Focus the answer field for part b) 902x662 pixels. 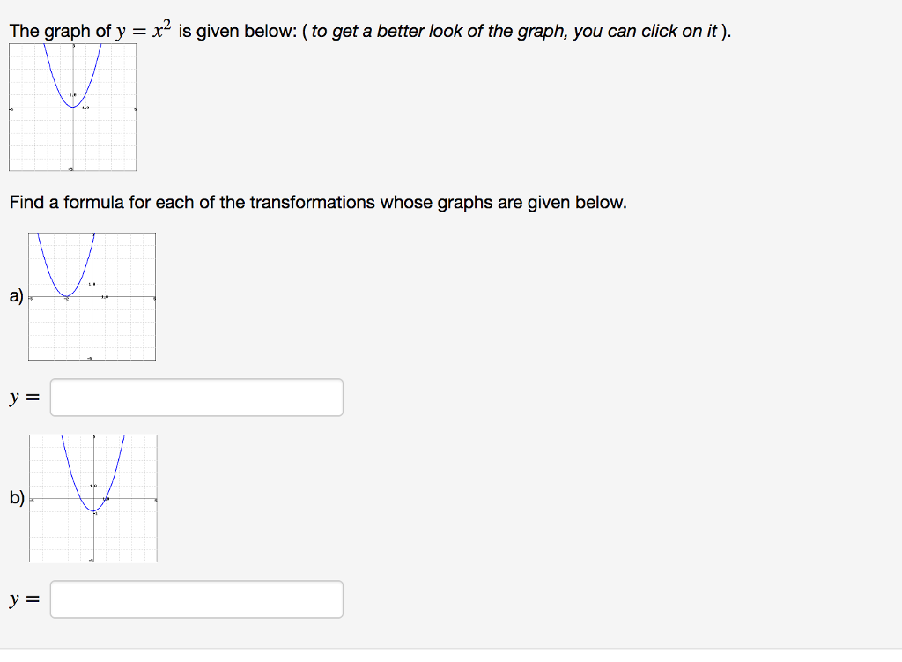click(x=196, y=599)
